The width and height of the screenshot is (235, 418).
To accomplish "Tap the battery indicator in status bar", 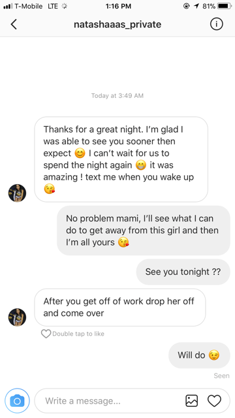I will pyautogui.click(x=225, y=6).
